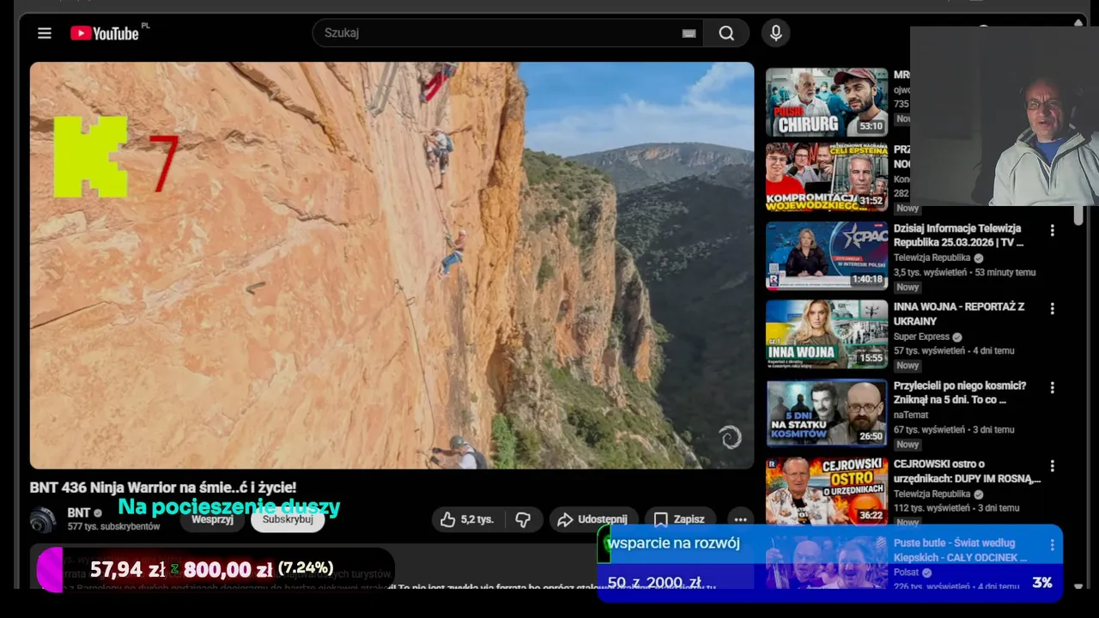Save video to playlist with Zapisz

pyautogui.click(x=679, y=519)
